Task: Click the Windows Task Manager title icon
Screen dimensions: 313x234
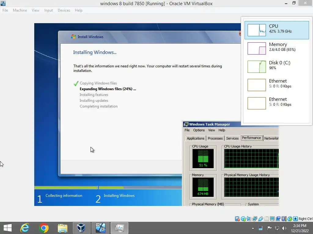Action: point(186,124)
